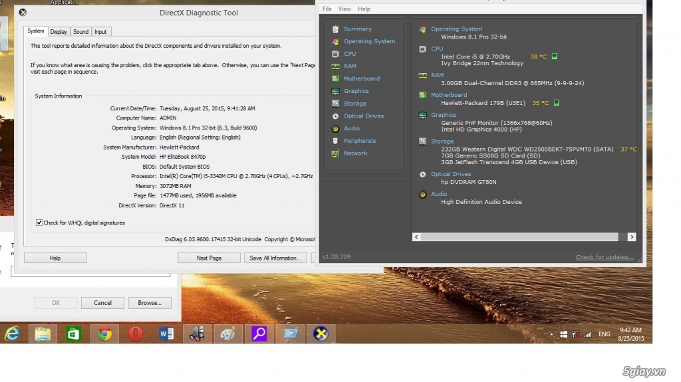Switch to the Input tab in DirectX tool
Image resolution: width=681 pixels, height=382 pixels.
tap(100, 32)
